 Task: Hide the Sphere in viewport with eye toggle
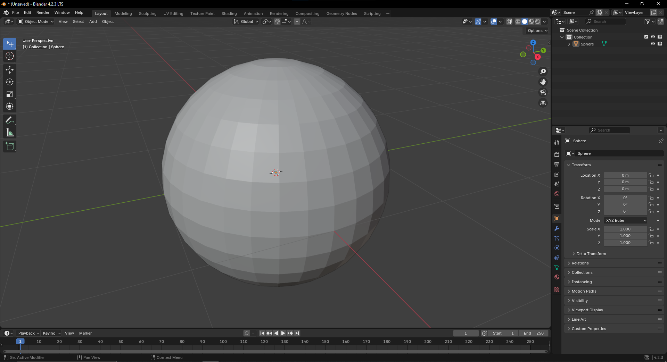click(x=653, y=44)
